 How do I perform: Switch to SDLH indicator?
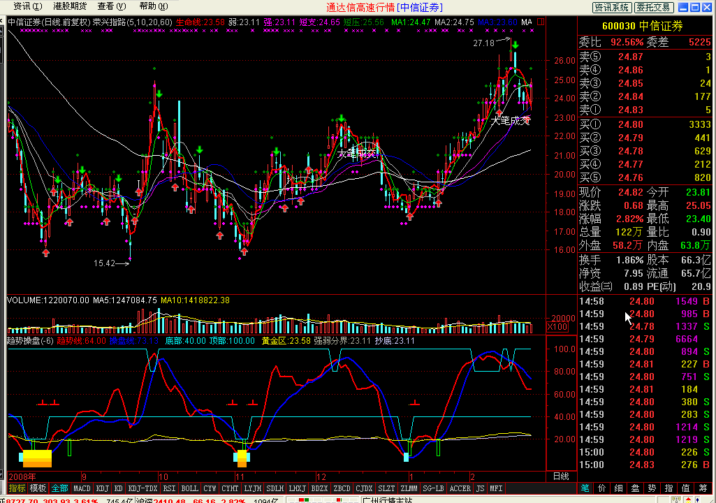(x=275, y=488)
